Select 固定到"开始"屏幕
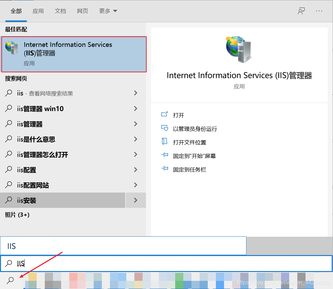 194,156
